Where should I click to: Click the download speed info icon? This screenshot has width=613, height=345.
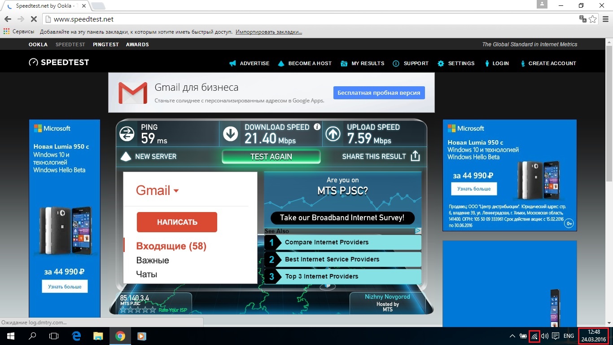click(x=317, y=127)
